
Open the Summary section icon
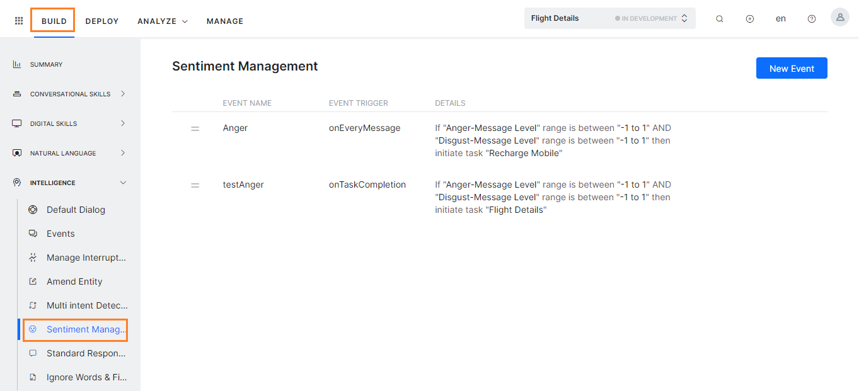[16, 64]
